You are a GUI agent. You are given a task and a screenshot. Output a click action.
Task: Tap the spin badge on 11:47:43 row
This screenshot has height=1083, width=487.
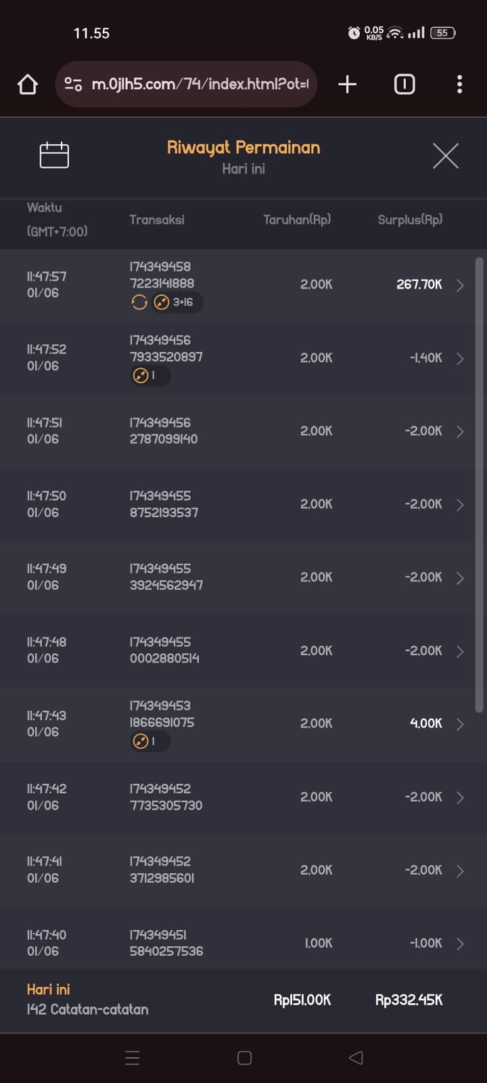click(x=149, y=742)
